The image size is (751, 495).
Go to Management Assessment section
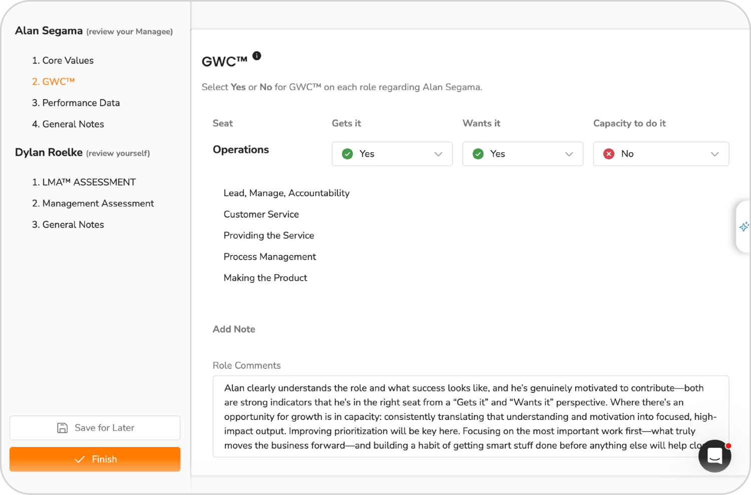click(93, 204)
